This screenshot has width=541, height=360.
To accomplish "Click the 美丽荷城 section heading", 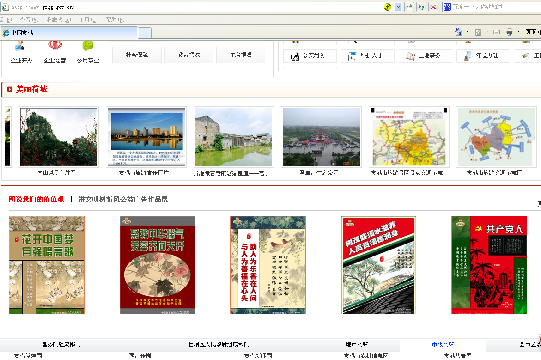I will [32, 89].
